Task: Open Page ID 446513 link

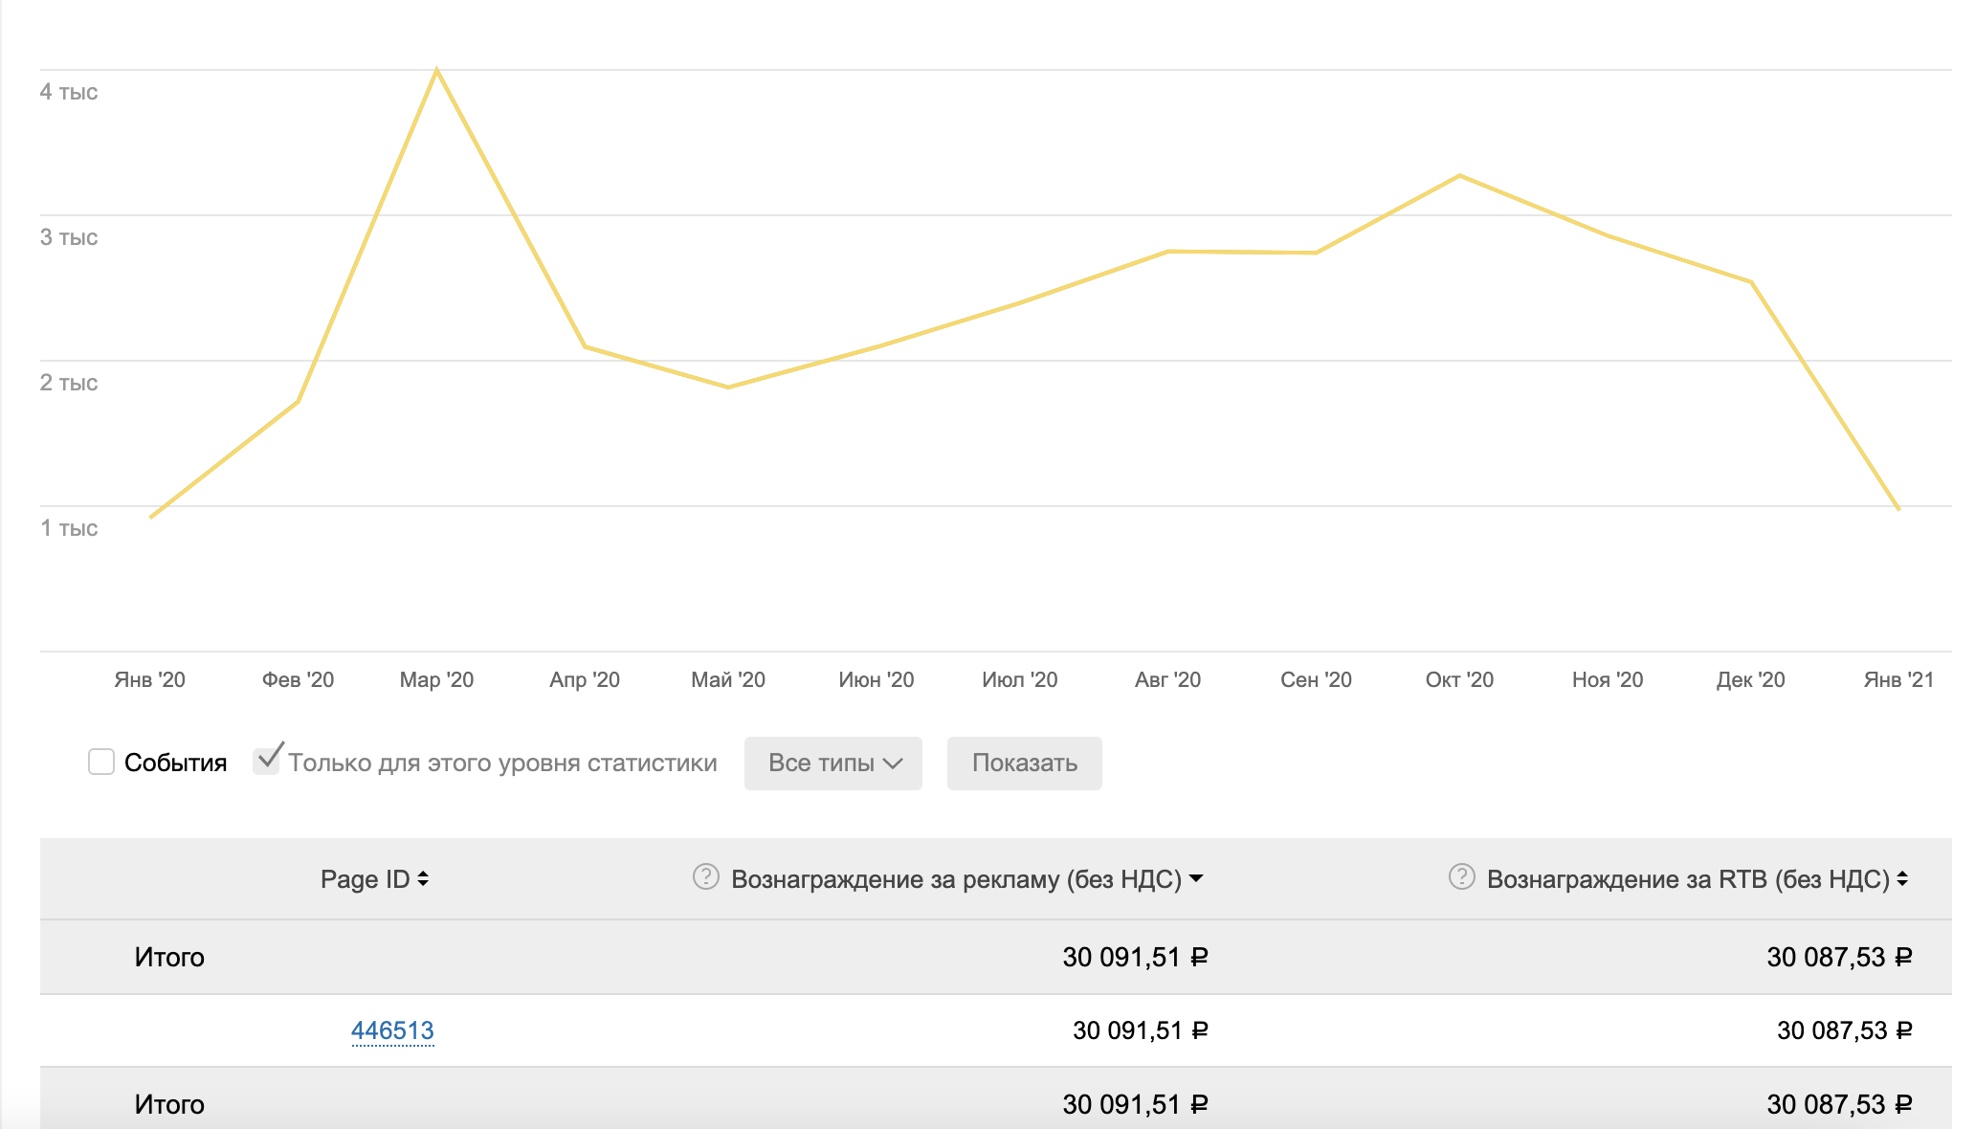Action: [392, 1030]
